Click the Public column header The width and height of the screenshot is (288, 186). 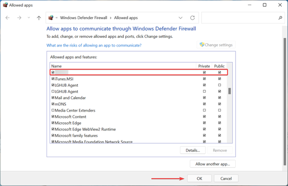(x=219, y=66)
